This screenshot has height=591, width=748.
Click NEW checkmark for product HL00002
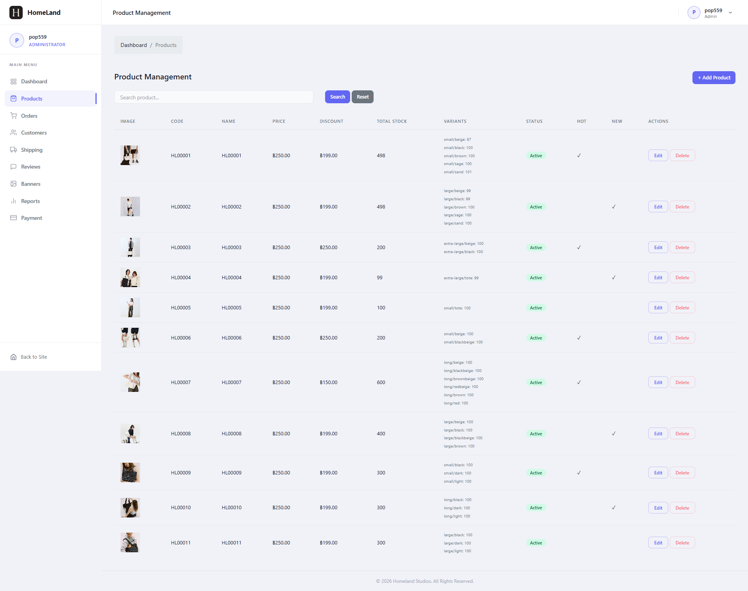[614, 207]
